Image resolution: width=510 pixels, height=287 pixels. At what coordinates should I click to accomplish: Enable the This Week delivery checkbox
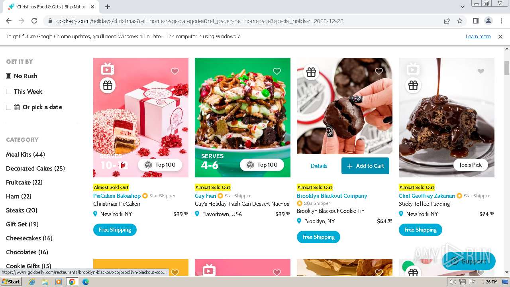point(8,91)
